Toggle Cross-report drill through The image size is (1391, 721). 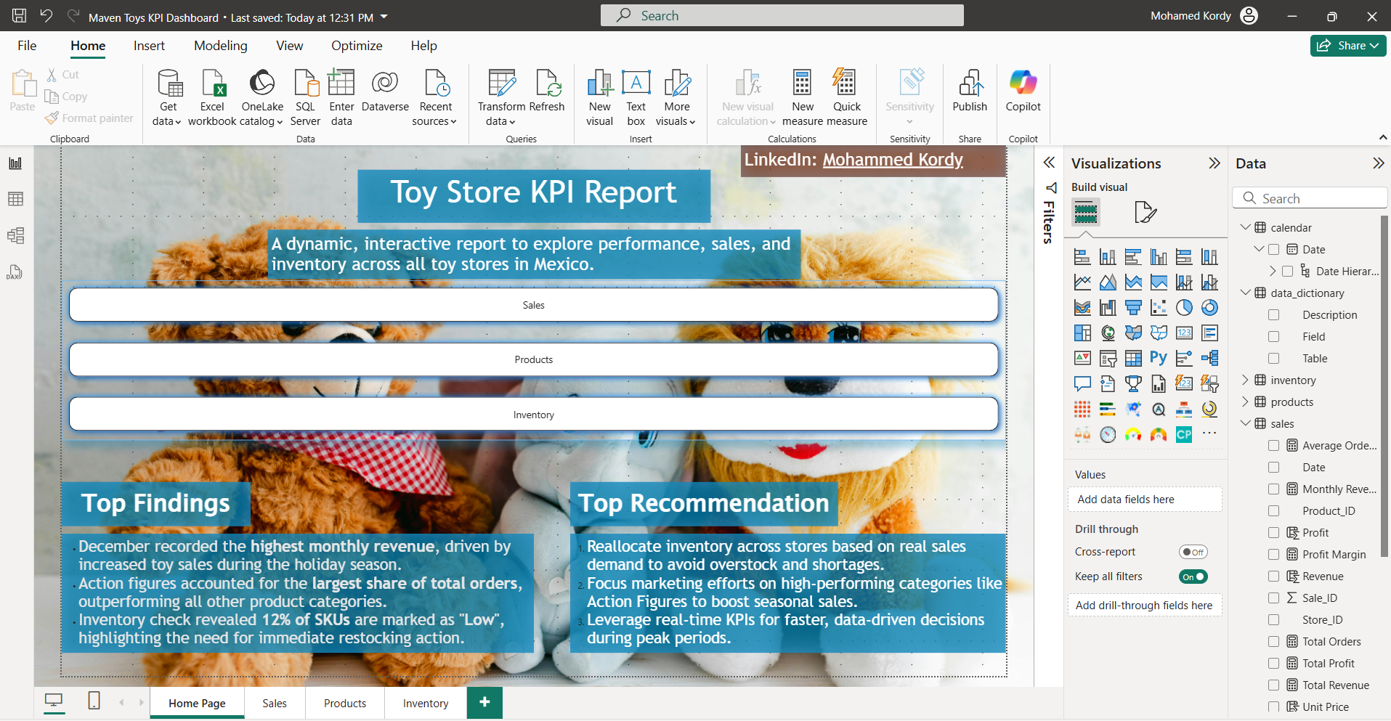[1193, 552]
